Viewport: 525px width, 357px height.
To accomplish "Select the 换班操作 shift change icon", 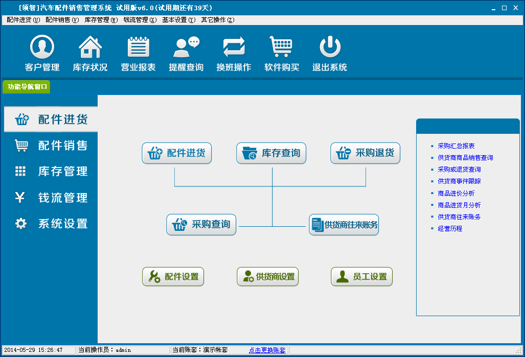I will point(234,47).
